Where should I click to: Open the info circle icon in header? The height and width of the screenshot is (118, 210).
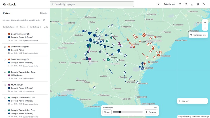coord(186,4)
